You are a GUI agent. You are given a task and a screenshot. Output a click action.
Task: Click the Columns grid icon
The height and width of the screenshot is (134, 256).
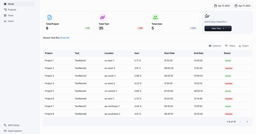coord(210,46)
